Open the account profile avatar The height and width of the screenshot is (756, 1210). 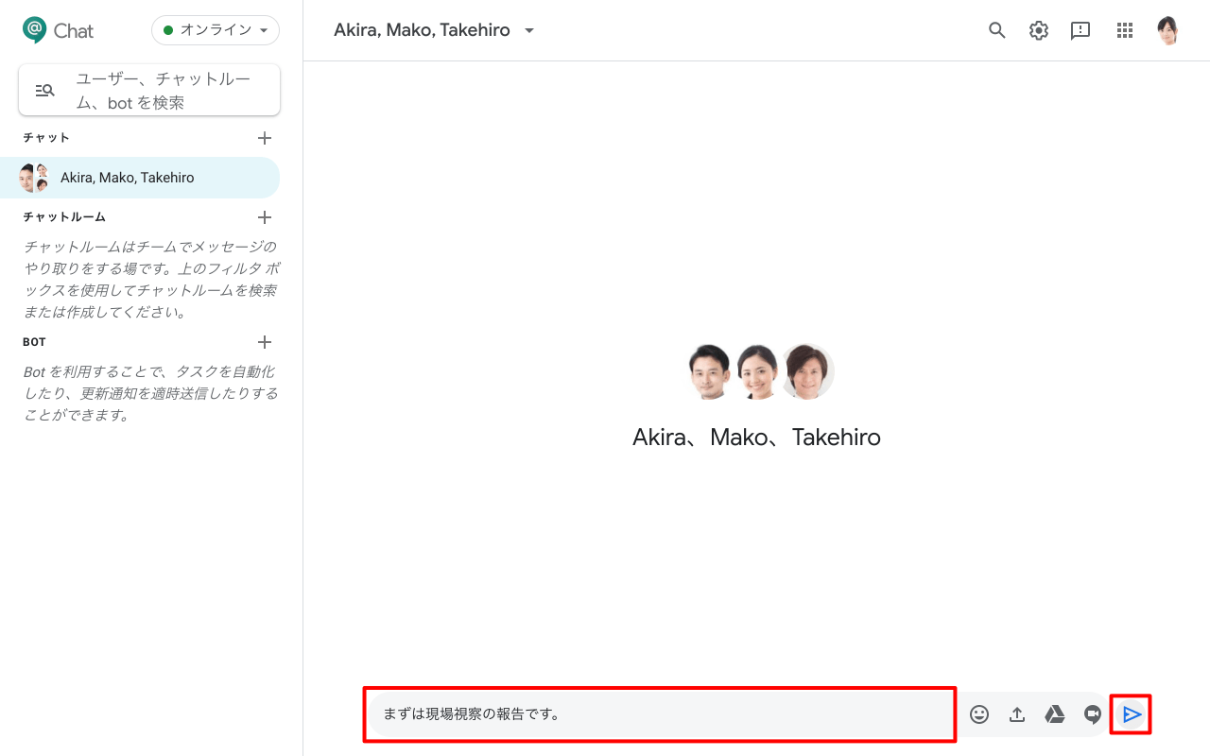1168,30
